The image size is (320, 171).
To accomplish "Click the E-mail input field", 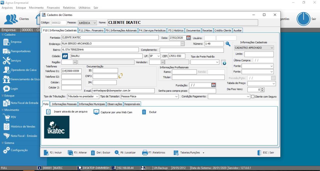I will (123, 91).
